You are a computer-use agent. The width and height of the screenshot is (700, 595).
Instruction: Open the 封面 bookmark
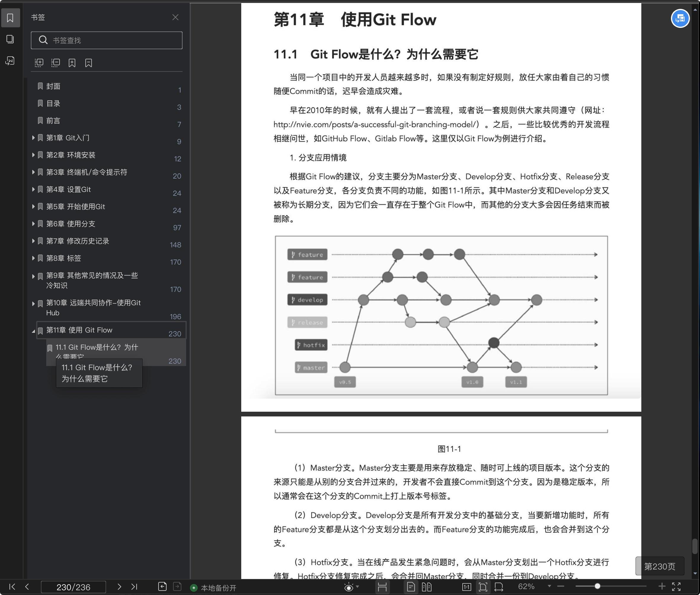(53, 86)
